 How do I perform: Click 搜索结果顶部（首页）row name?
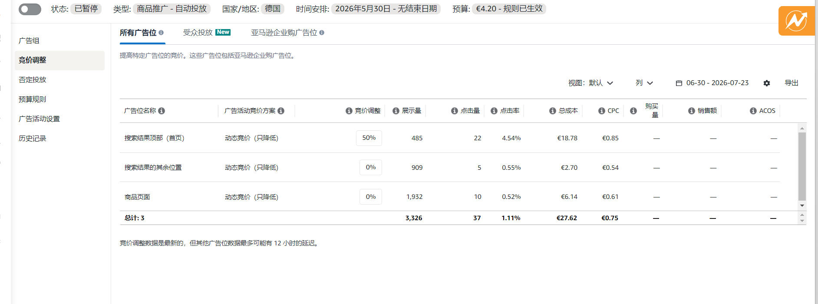155,138
